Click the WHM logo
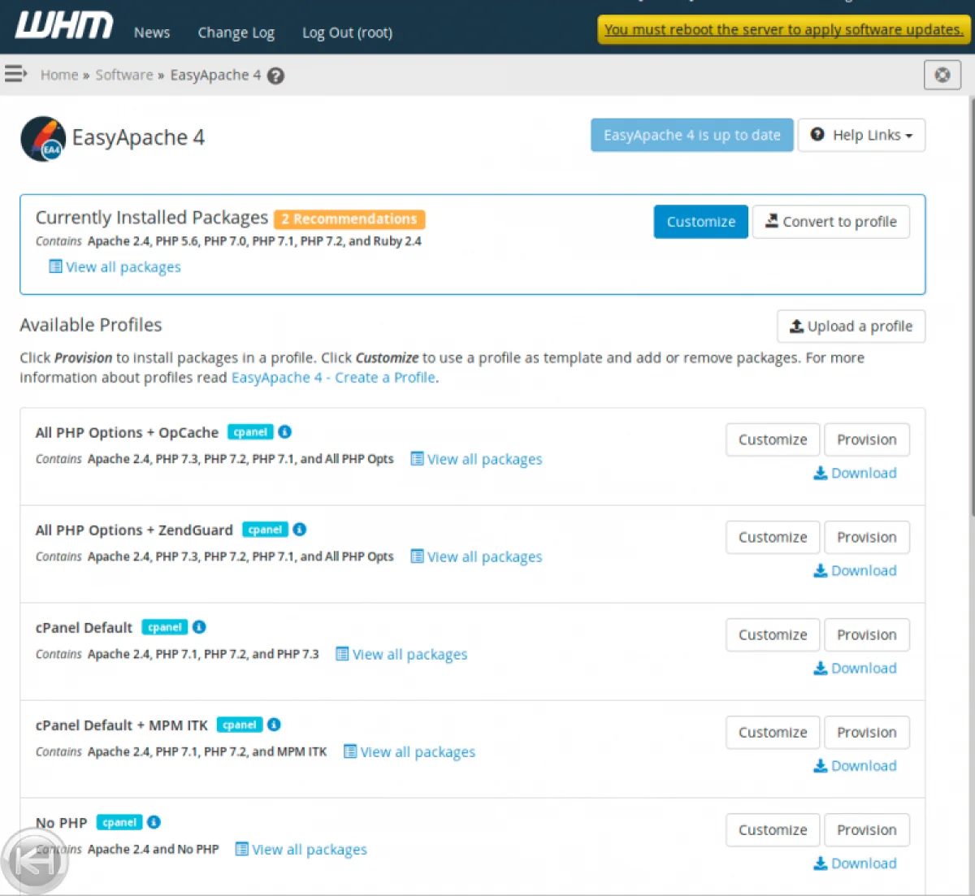Viewport: 975px width, 896px height. point(64,26)
